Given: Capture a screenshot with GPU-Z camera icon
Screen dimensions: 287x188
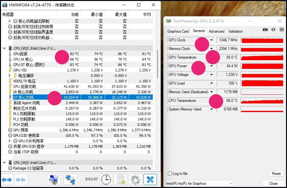Looking at the screenshot, I should [265, 29].
